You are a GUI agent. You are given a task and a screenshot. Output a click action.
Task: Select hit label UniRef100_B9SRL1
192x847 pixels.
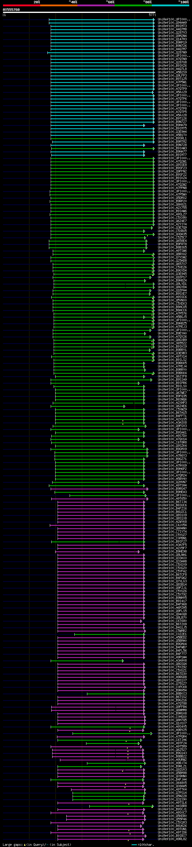[x=172, y=139]
